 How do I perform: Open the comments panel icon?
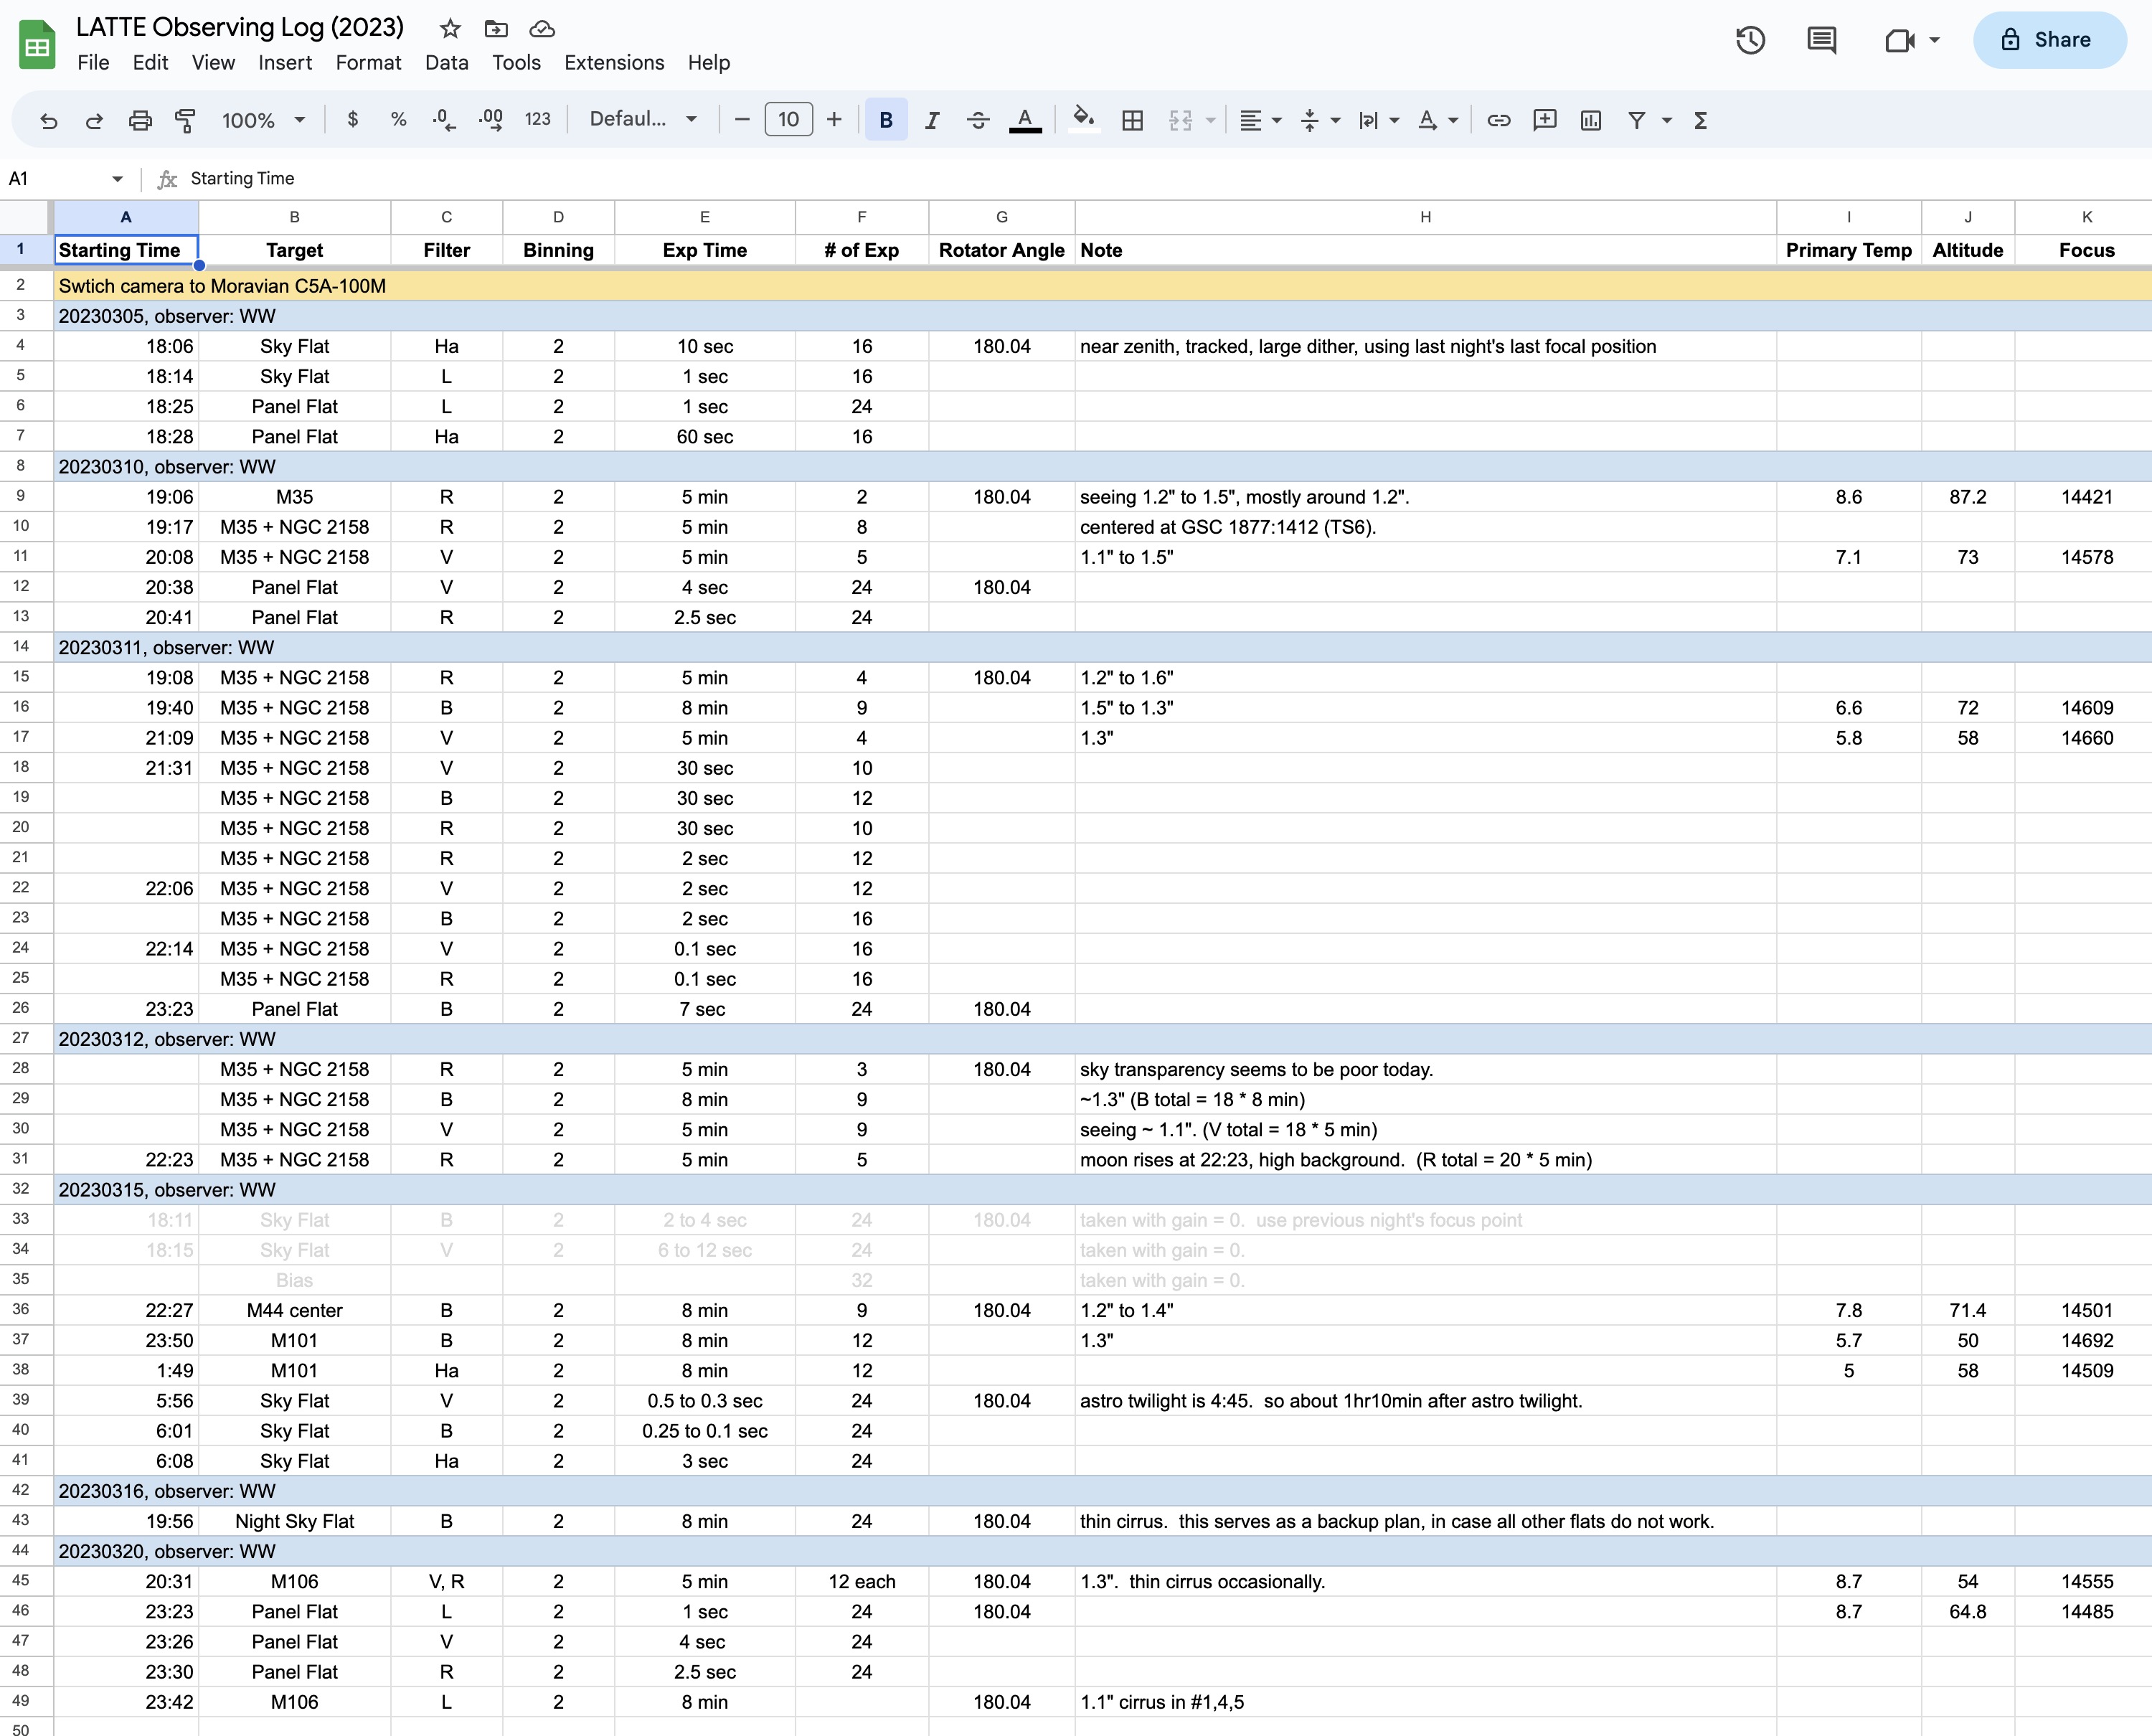click(1822, 40)
